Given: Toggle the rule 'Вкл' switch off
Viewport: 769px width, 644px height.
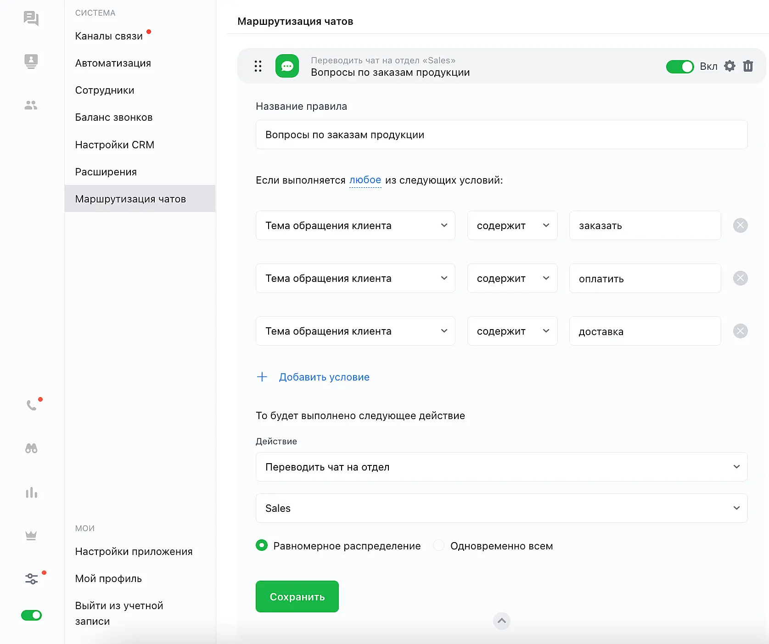Looking at the screenshot, I should tap(679, 67).
